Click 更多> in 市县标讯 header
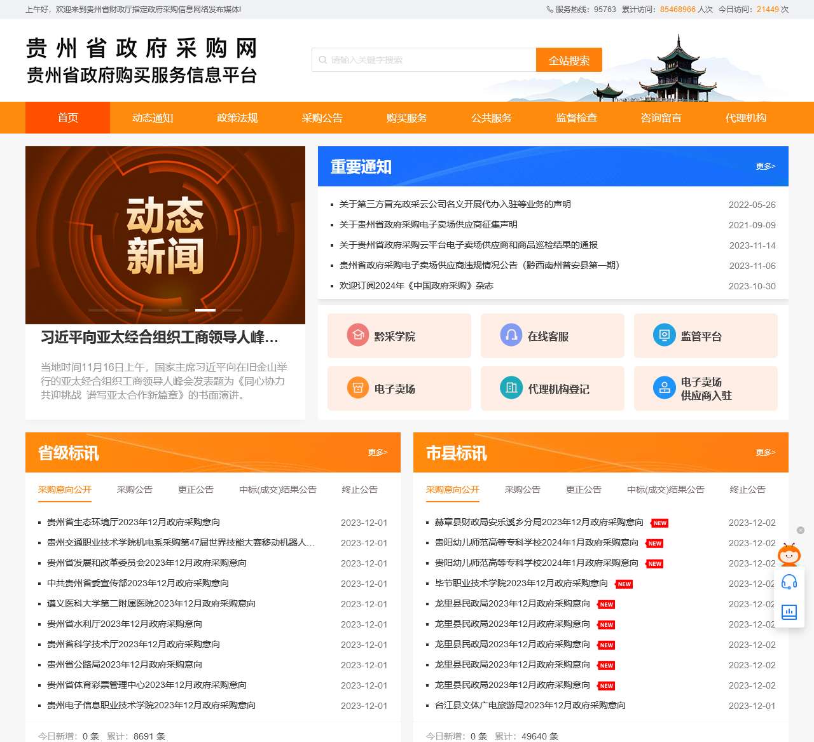The width and height of the screenshot is (814, 742). 766,452
